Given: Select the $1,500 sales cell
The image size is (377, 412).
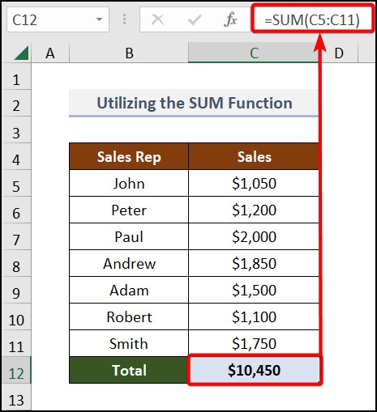Looking at the screenshot, I should [x=254, y=290].
